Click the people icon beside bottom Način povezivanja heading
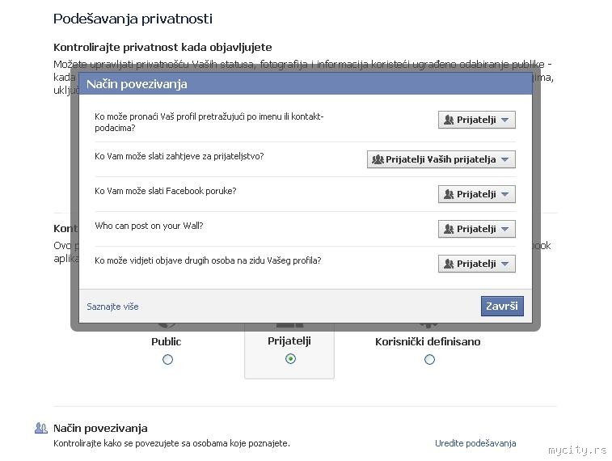Image resolution: width=612 pixels, height=461 pixels. click(x=41, y=428)
